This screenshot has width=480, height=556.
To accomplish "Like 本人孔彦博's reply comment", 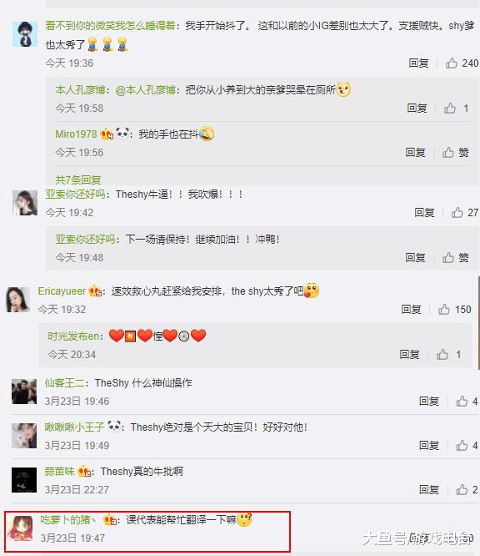I will (450, 109).
